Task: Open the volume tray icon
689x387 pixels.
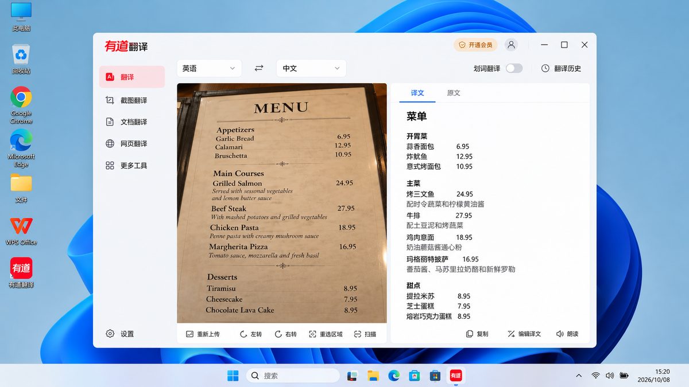Action: [610, 376]
